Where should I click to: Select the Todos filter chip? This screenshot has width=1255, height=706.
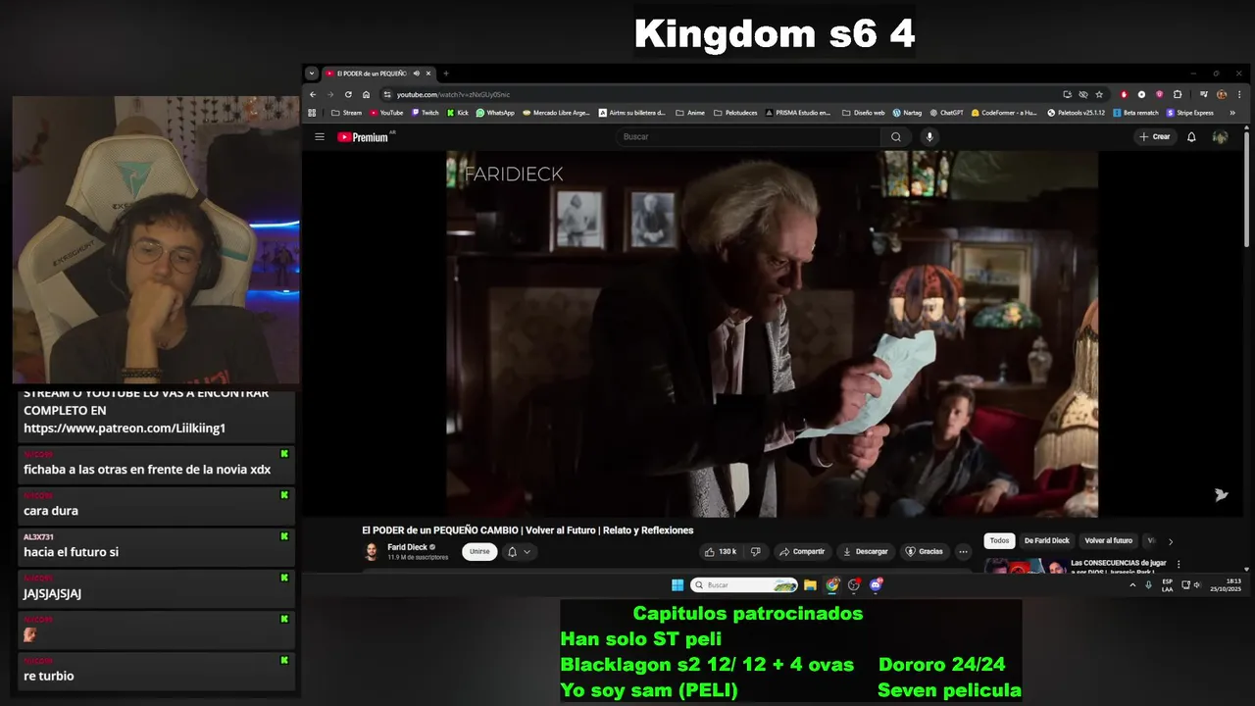point(999,541)
